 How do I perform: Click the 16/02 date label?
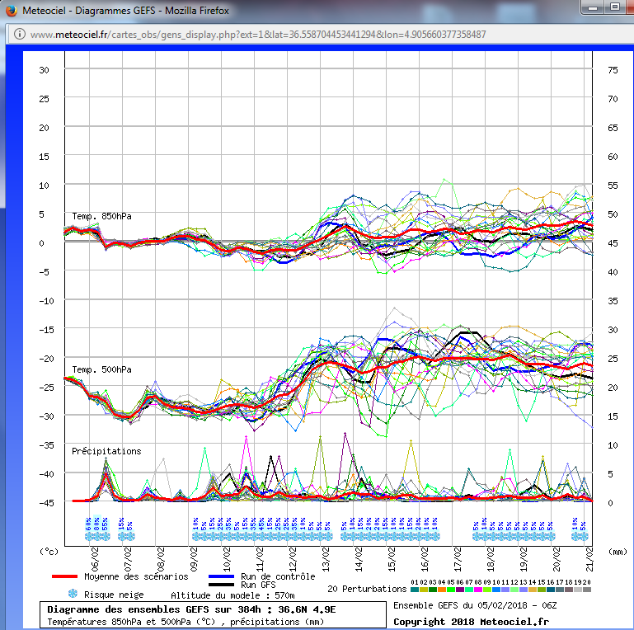[425, 559]
